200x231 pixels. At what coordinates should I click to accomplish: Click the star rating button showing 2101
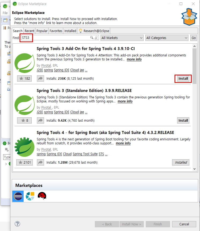pyautogui.click(x=24, y=162)
